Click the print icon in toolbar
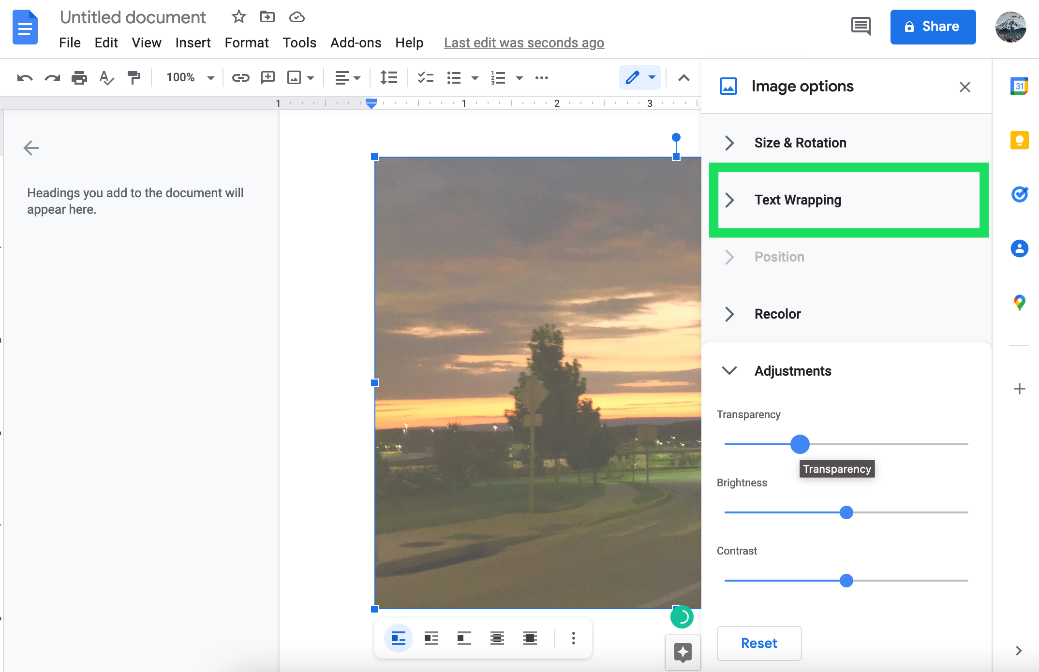1039x672 pixels. click(x=79, y=77)
